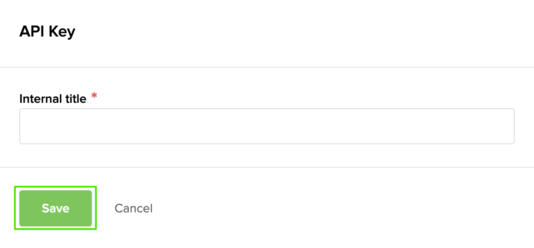The height and width of the screenshot is (248, 534).
Task: Click the Internal title label
Action: (53, 99)
